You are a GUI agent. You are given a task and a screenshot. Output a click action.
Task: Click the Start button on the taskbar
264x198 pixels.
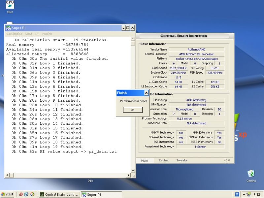coord(7,194)
